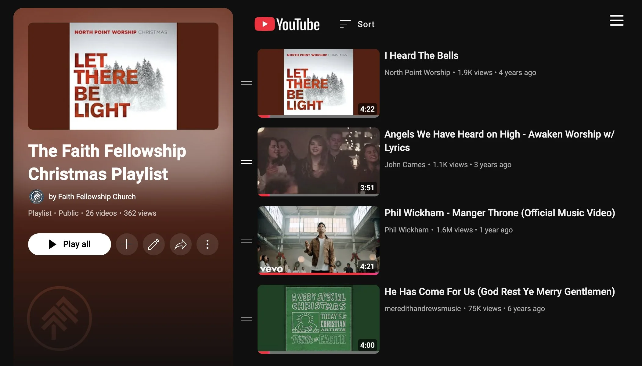Open the I Heard The Bells title

(x=421, y=56)
